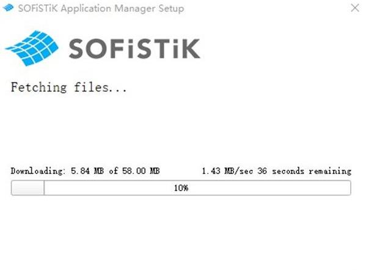Click the 'Downloading:' label
This screenshot has height=270, width=366.
click(37, 171)
